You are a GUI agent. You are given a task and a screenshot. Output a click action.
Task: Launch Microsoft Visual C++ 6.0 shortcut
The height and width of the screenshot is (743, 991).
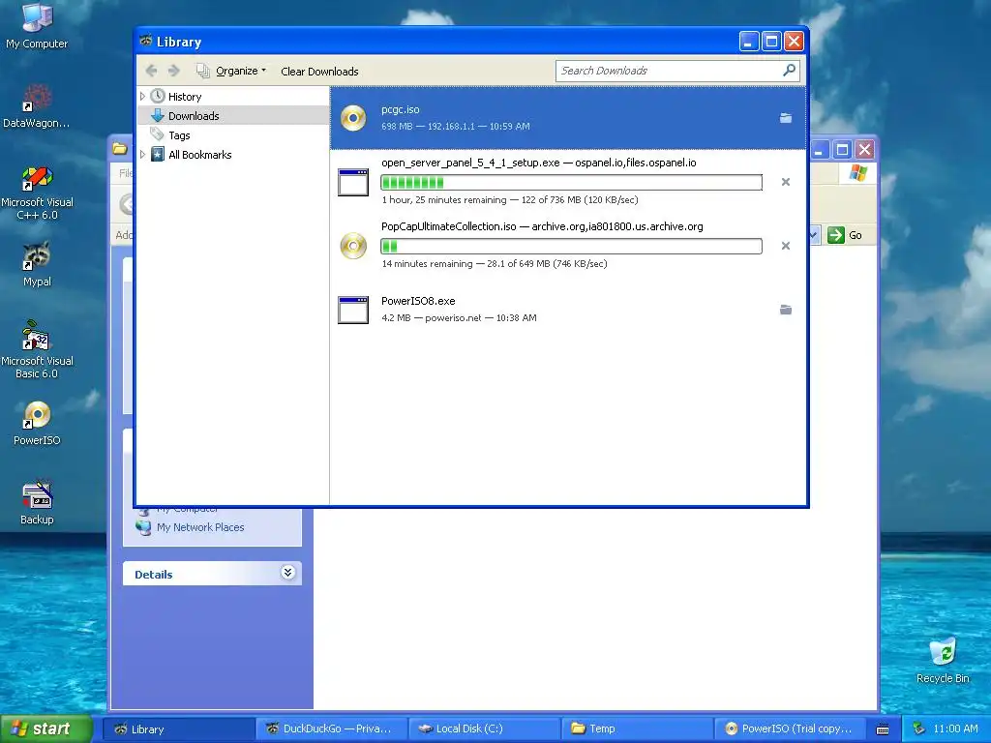pos(37,193)
